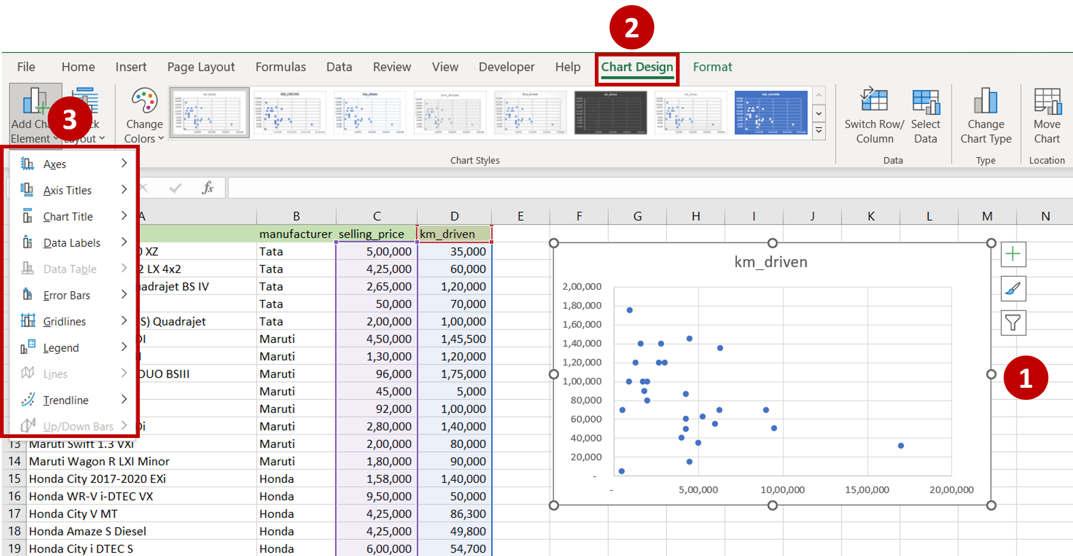Image resolution: width=1073 pixels, height=556 pixels.
Task: Click the Change Chart Type icon
Action: pos(985,101)
